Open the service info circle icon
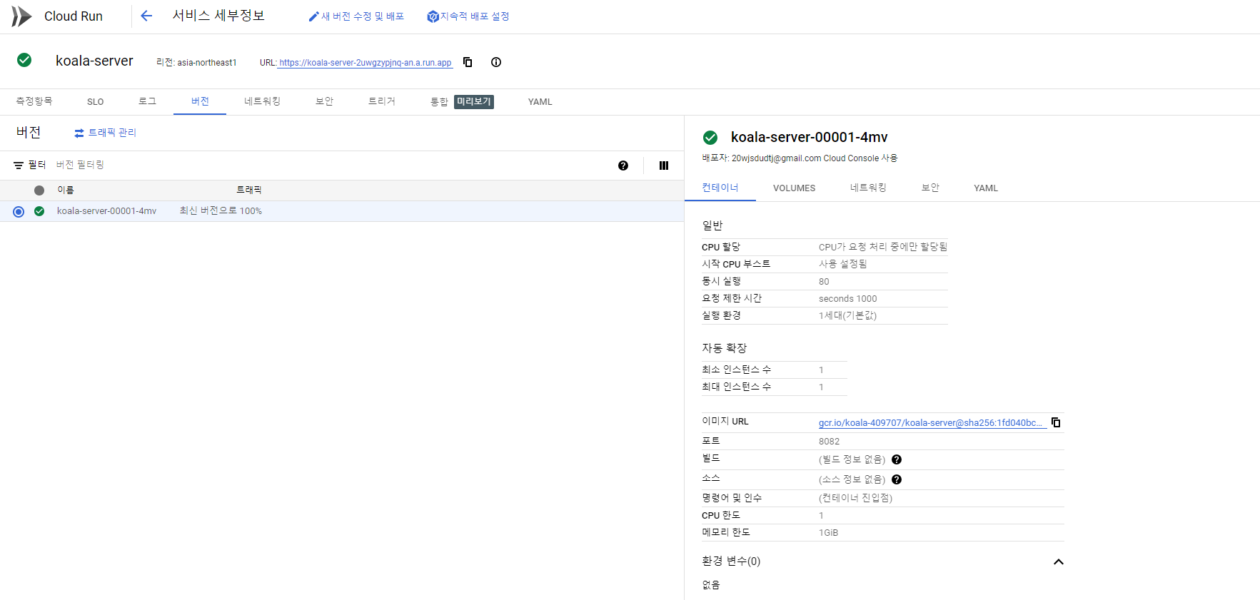Screen dimensions: 1260x600 tap(496, 62)
